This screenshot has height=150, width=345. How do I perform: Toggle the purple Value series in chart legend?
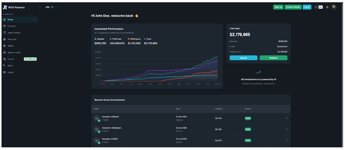pos(148,39)
